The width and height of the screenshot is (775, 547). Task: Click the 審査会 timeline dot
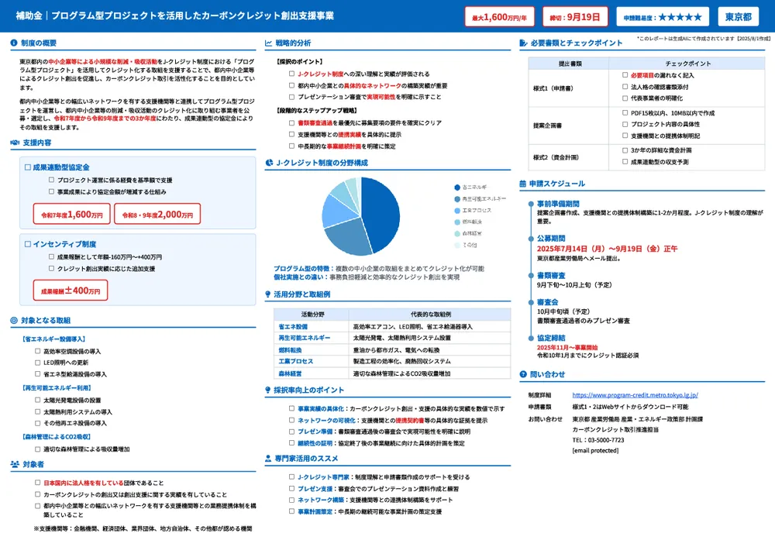coord(532,302)
